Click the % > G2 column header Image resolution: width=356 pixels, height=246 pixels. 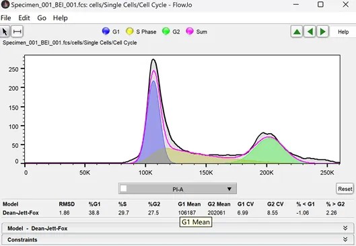pos(335,204)
